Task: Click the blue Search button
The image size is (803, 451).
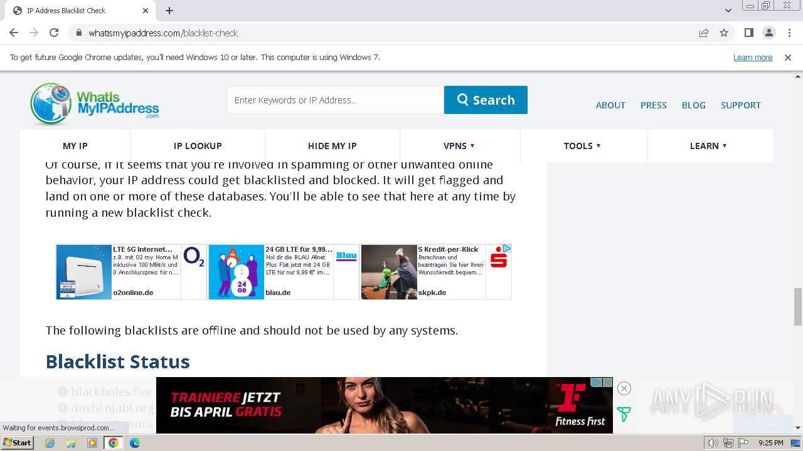Action: [486, 100]
